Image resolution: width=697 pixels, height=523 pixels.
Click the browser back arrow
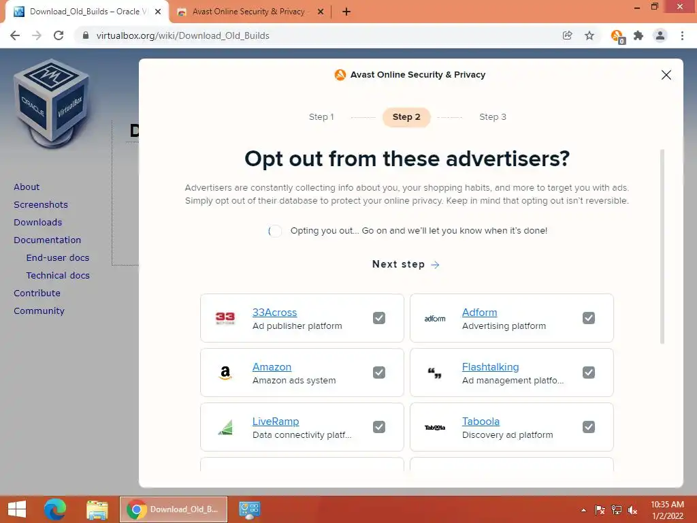(x=15, y=35)
